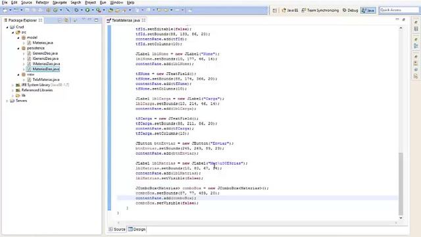Open the File menu
This screenshot has width=421, height=237.
5,3
